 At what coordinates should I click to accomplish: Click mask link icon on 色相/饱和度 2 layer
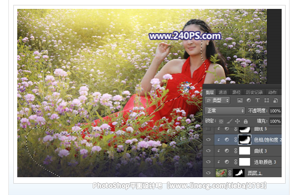click(236, 140)
